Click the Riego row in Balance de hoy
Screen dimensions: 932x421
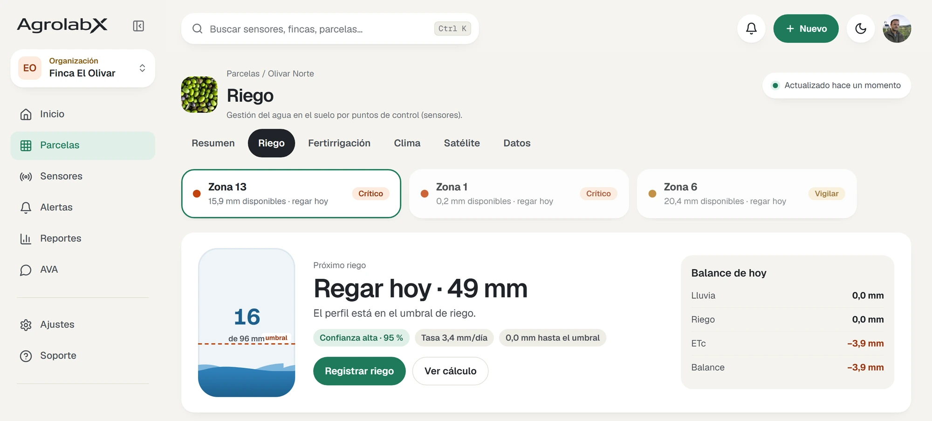point(788,319)
